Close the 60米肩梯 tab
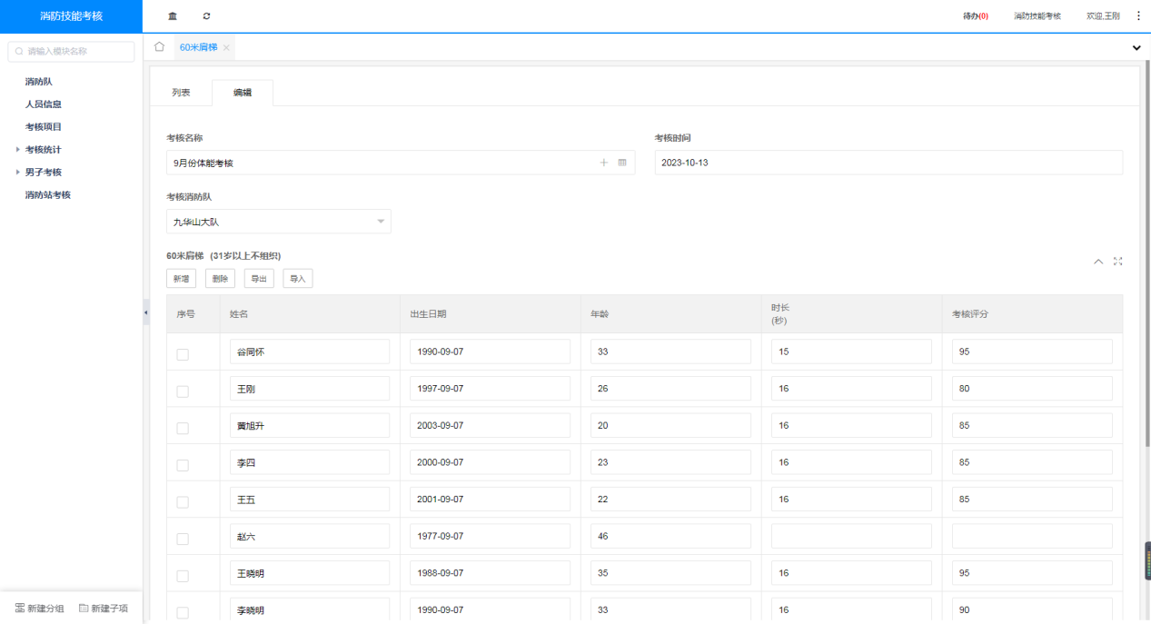Screen dimensions: 1151x624 (226, 47)
